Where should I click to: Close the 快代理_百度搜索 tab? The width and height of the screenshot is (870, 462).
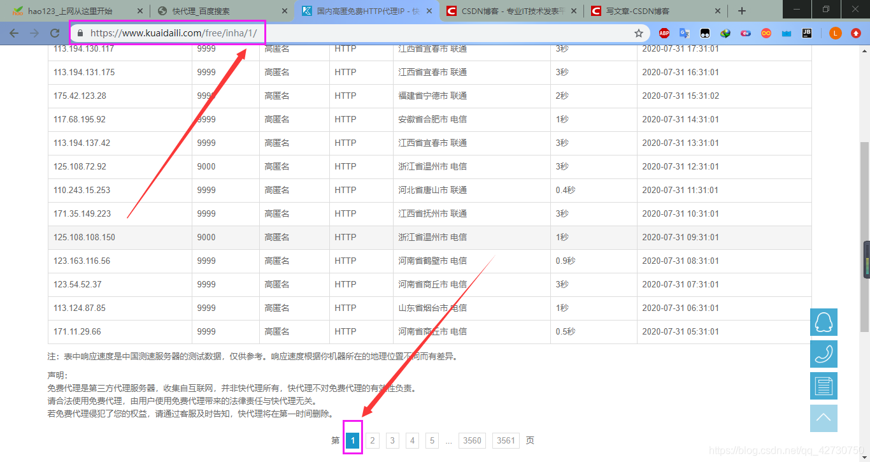click(x=285, y=11)
